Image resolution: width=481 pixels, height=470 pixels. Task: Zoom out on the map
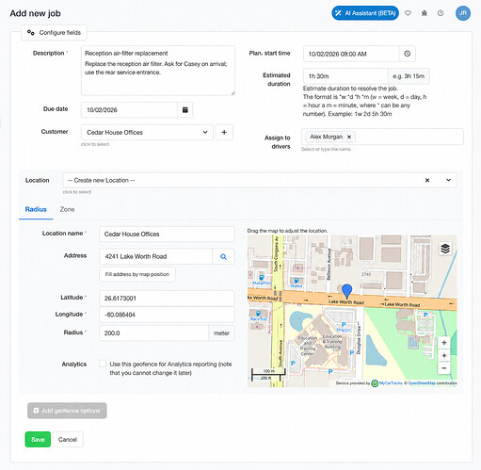[444, 368]
